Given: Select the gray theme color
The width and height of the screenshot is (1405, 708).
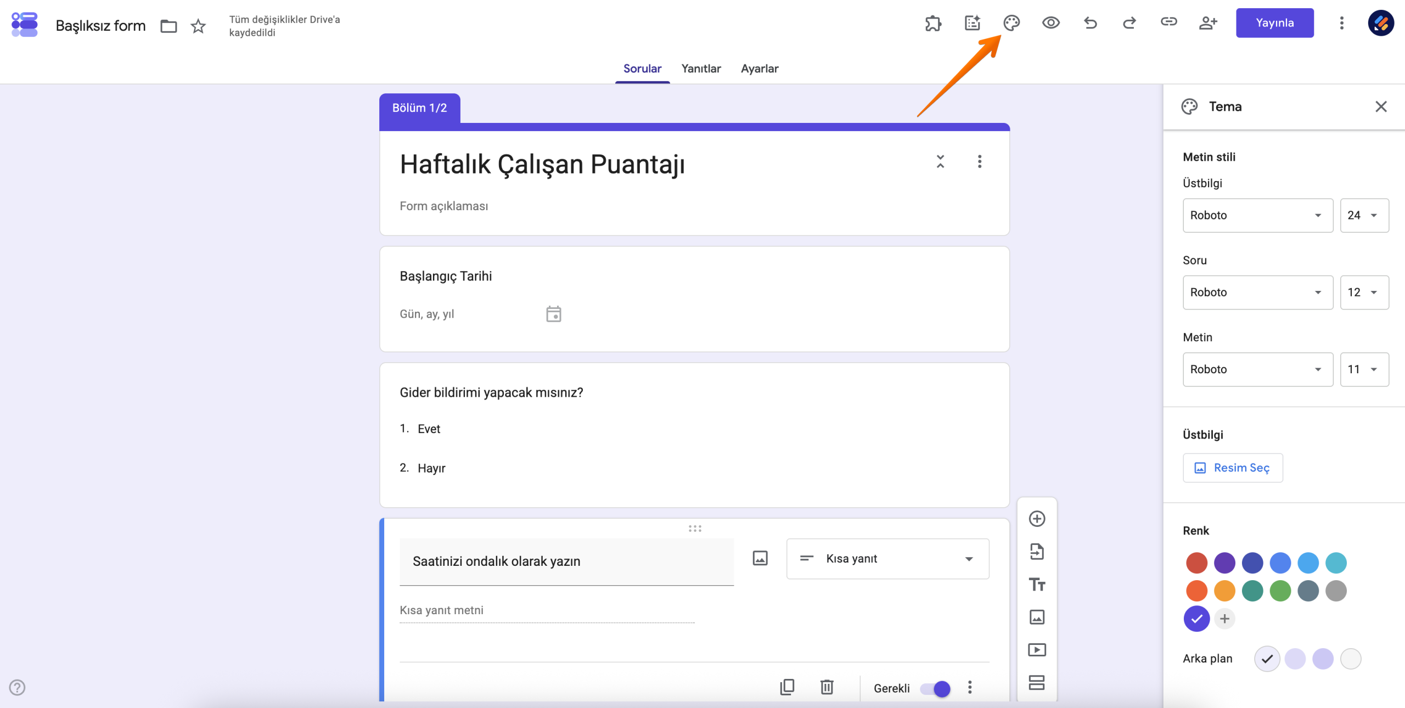Looking at the screenshot, I should [1336, 591].
